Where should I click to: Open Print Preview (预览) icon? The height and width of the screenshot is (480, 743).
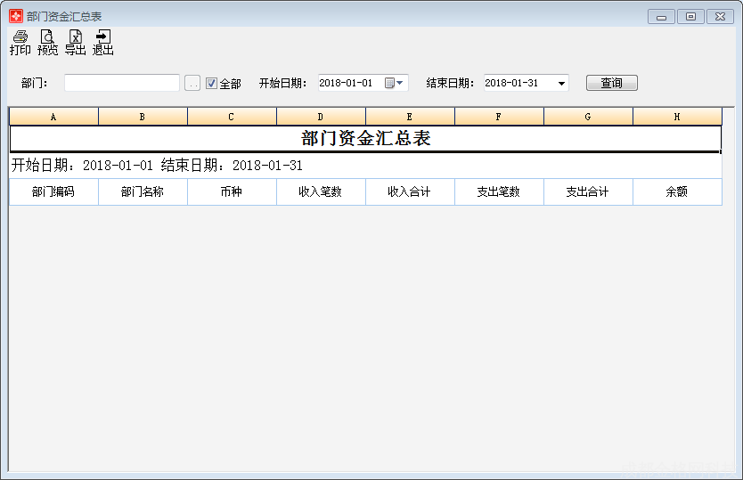[47, 42]
